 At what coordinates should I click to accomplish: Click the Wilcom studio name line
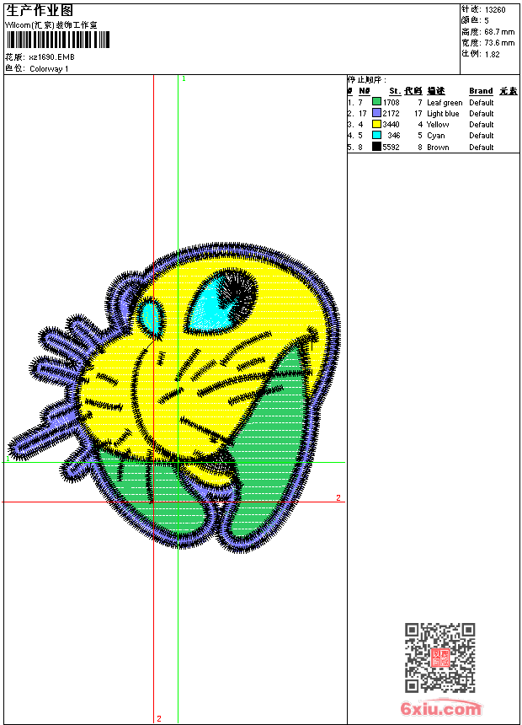[51, 25]
